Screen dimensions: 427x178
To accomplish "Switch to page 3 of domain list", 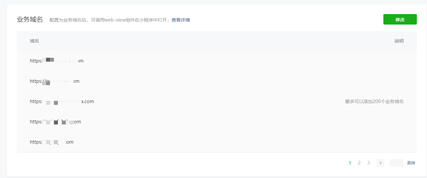I will 369,163.
